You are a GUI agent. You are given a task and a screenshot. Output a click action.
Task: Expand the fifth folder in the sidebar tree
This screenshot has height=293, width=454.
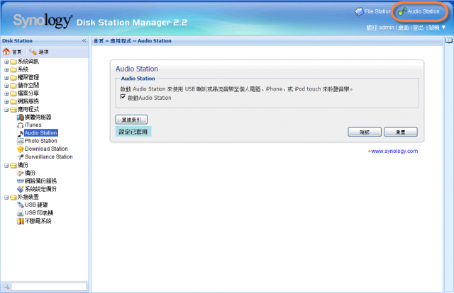pos(6,93)
